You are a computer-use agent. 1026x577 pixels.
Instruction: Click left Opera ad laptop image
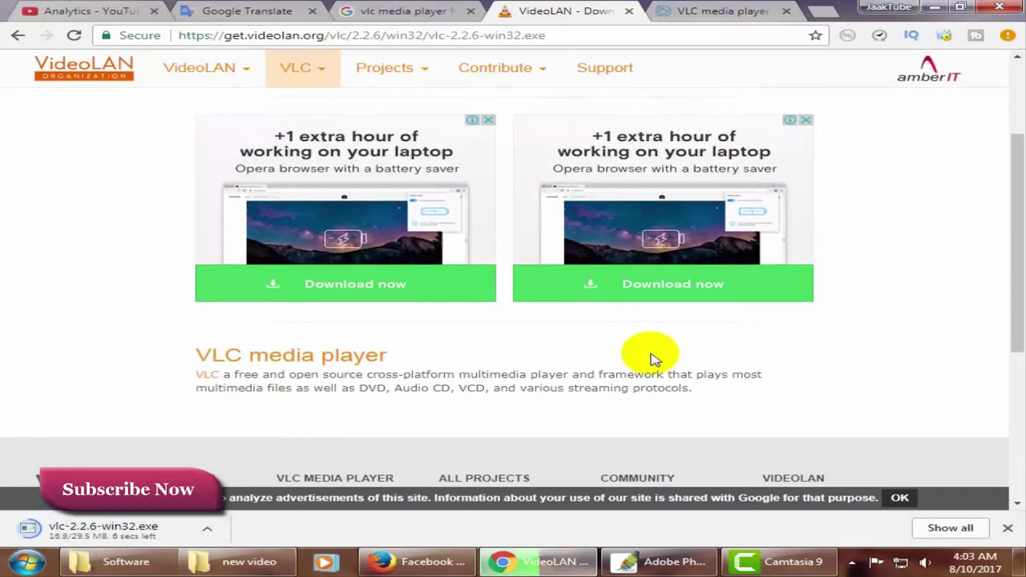(x=345, y=224)
